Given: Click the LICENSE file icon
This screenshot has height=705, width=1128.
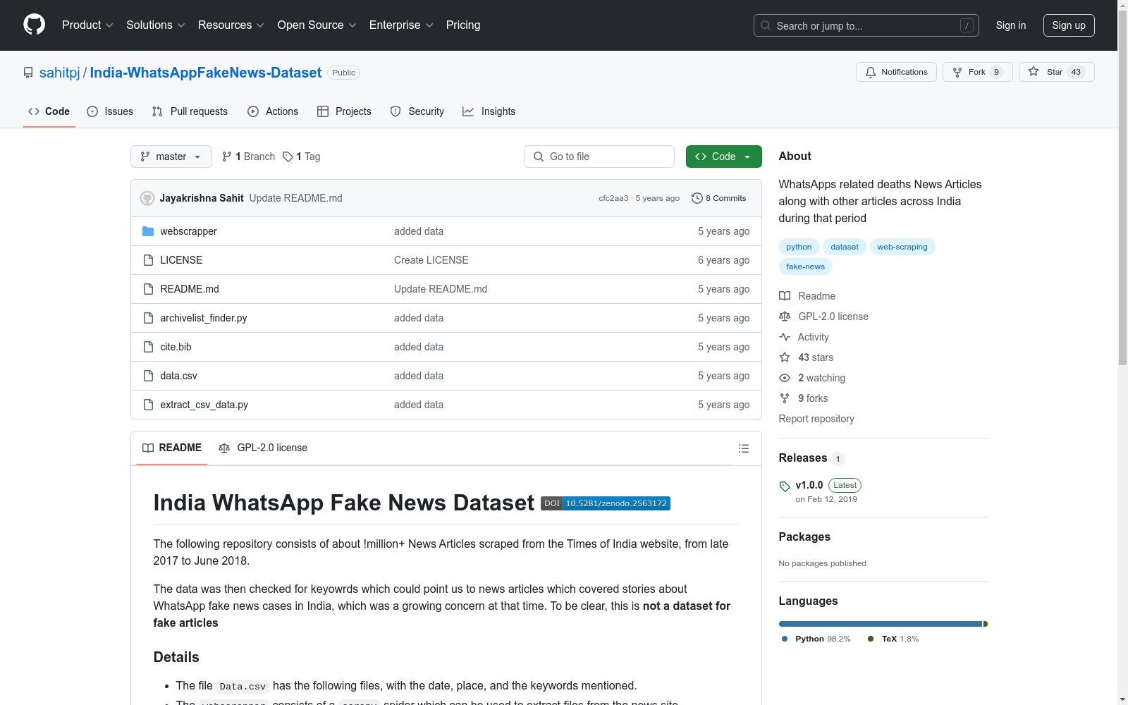Looking at the screenshot, I should click(148, 260).
